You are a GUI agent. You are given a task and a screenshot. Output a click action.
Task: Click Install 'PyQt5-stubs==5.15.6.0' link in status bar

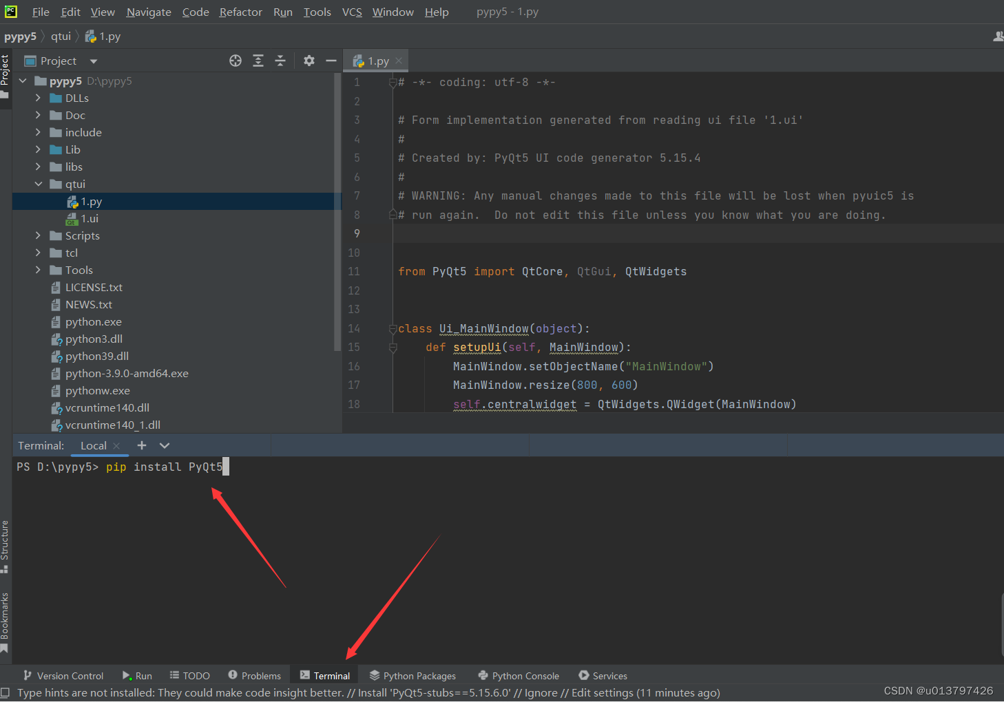435,692
